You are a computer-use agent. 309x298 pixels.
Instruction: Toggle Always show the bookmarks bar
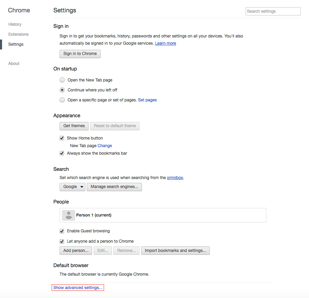point(62,153)
